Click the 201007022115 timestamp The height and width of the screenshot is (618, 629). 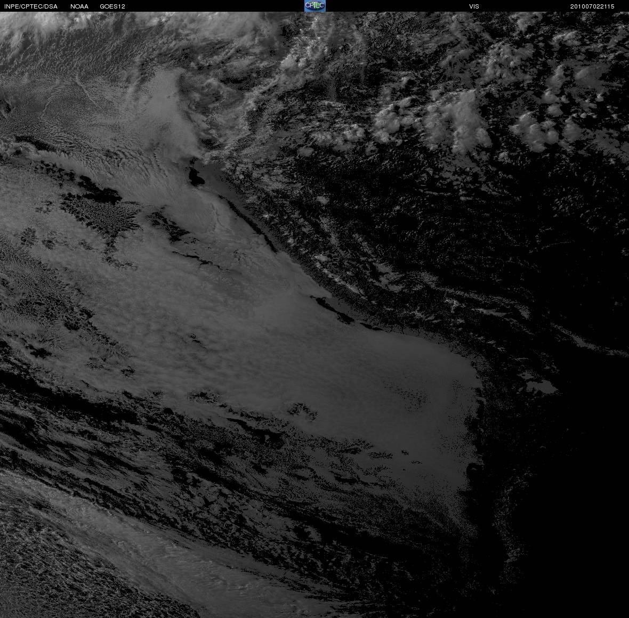tap(592, 6)
